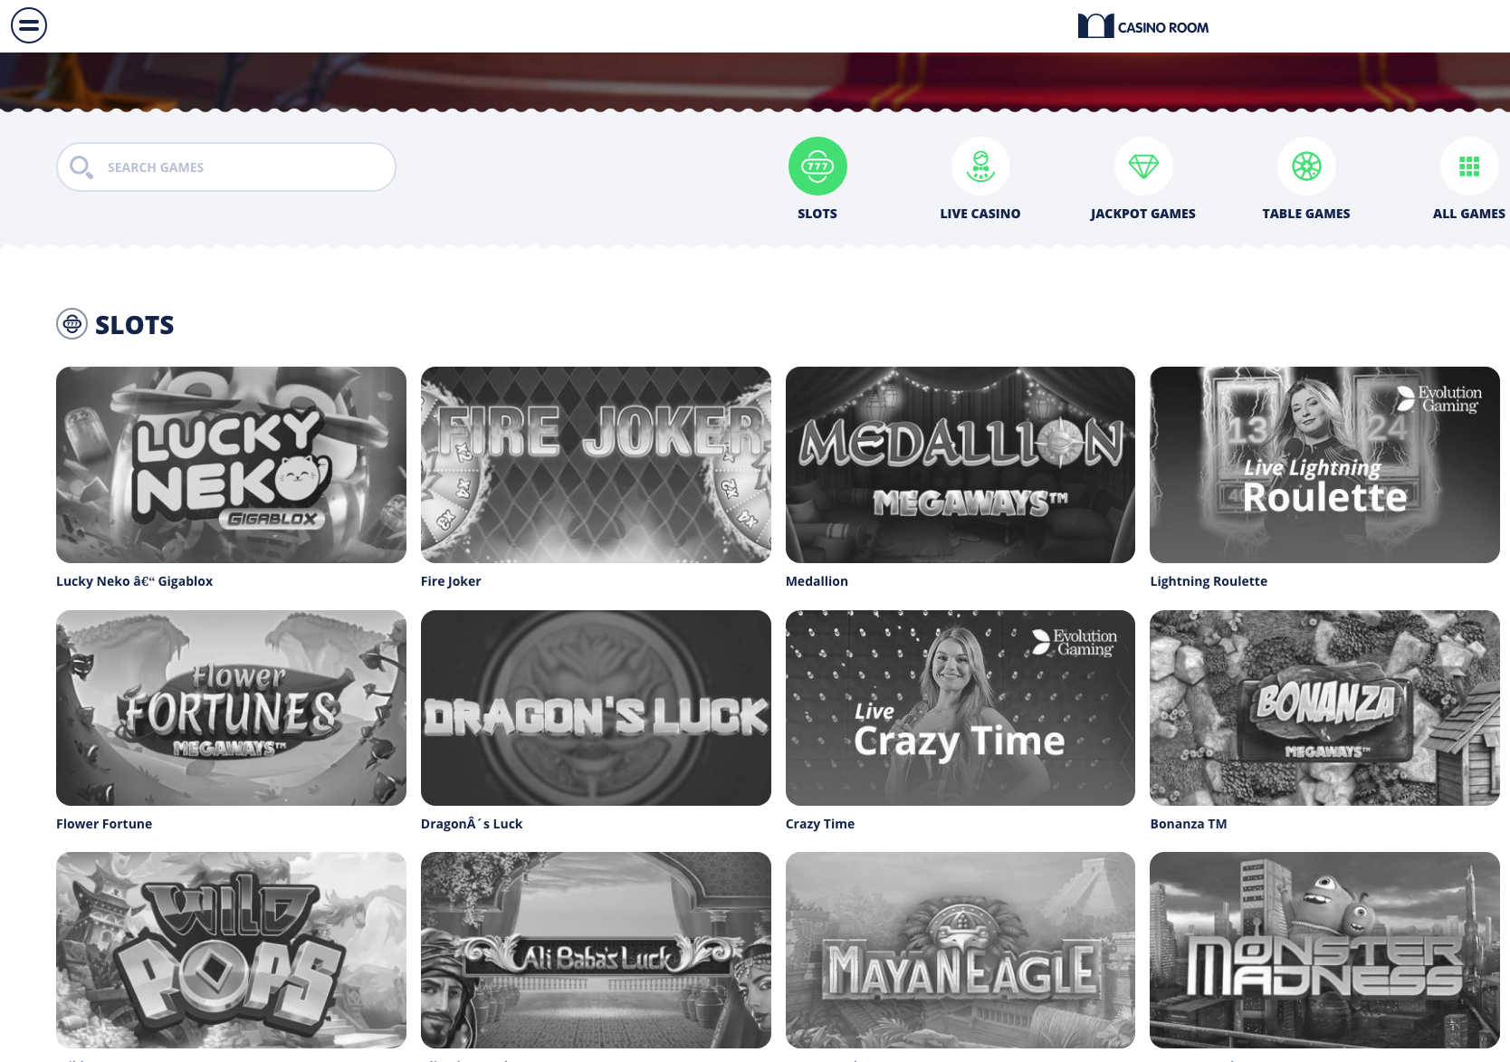This screenshot has width=1510, height=1062.
Task: Click the 'Lucky Neko – Gigablox' title link
Action: [134, 581]
